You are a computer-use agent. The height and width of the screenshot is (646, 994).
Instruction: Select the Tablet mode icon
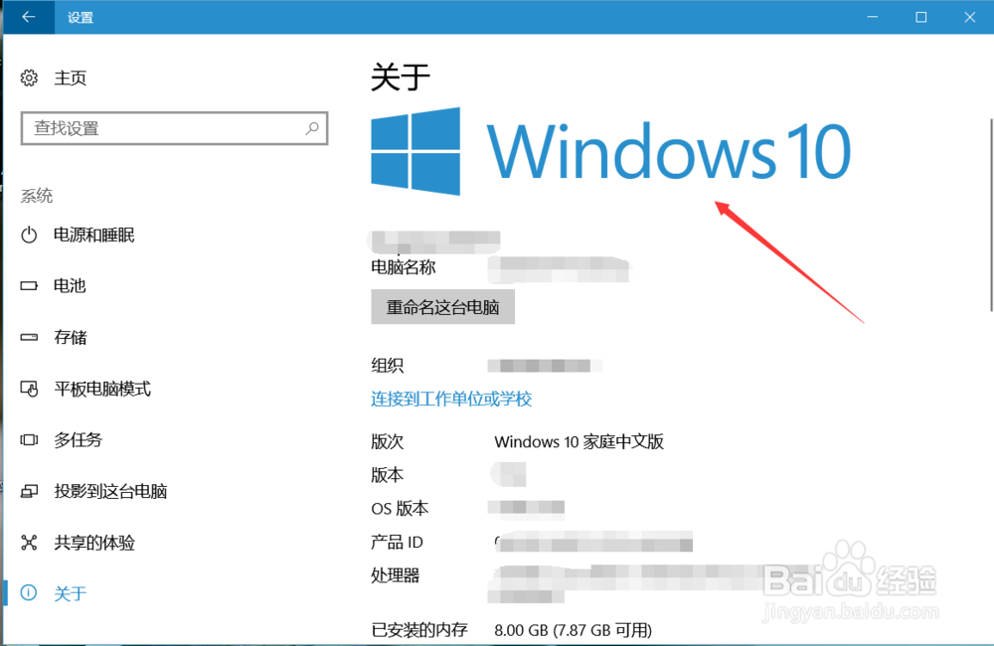click(x=29, y=389)
